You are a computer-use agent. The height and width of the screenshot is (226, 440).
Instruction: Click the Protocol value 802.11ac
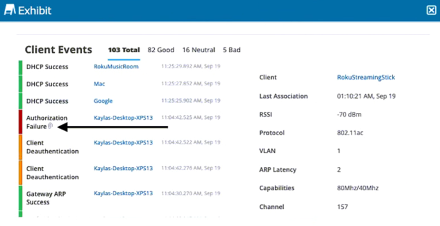click(x=350, y=133)
